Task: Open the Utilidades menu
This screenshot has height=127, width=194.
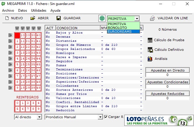Action: pyautogui.click(x=39, y=11)
